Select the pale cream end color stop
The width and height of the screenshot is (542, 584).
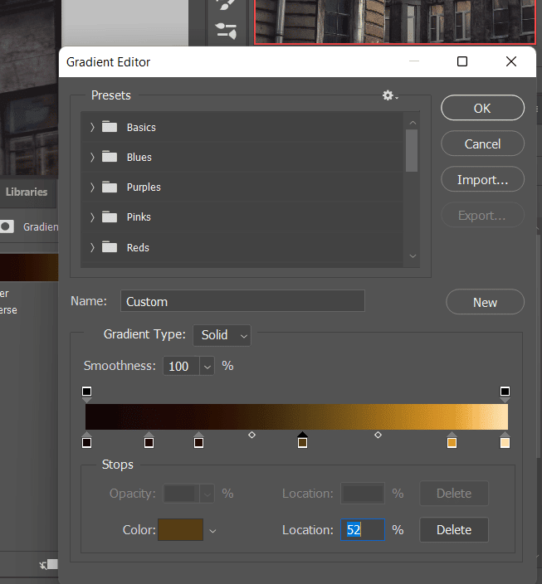click(505, 442)
